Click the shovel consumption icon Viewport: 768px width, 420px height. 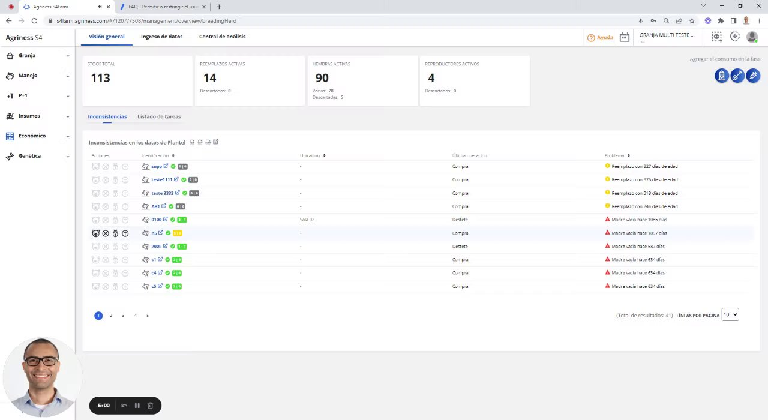click(x=737, y=76)
